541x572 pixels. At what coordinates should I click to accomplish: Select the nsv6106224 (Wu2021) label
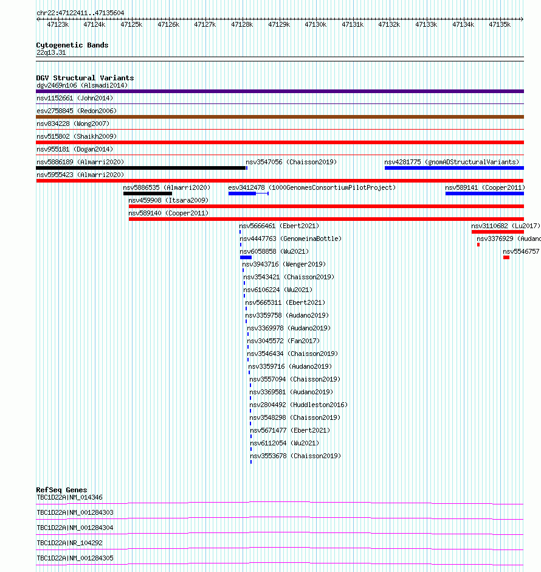[278, 290]
